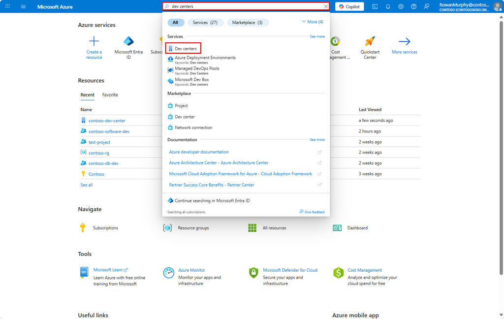Open the portal settings gear
Viewport: 504px width, 319px height.
pyautogui.click(x=401, y=6)
